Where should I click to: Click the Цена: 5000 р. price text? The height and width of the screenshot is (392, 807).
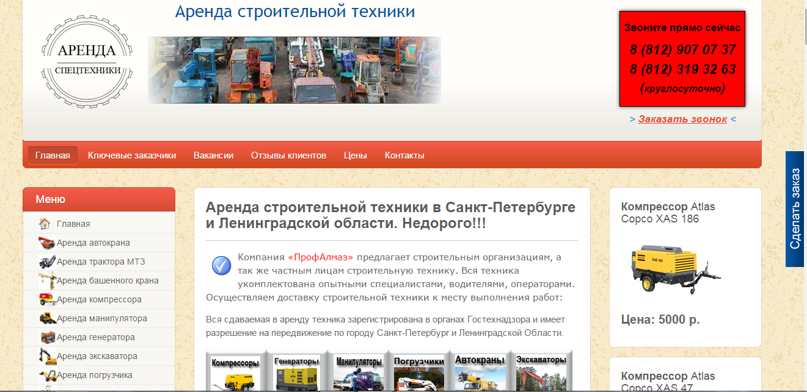point(660,319)
